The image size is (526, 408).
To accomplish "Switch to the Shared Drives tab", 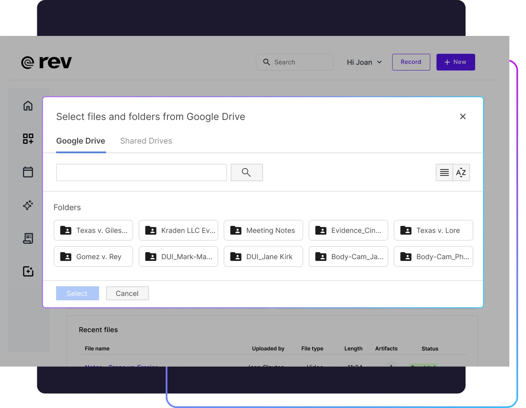I will (146, 141).
